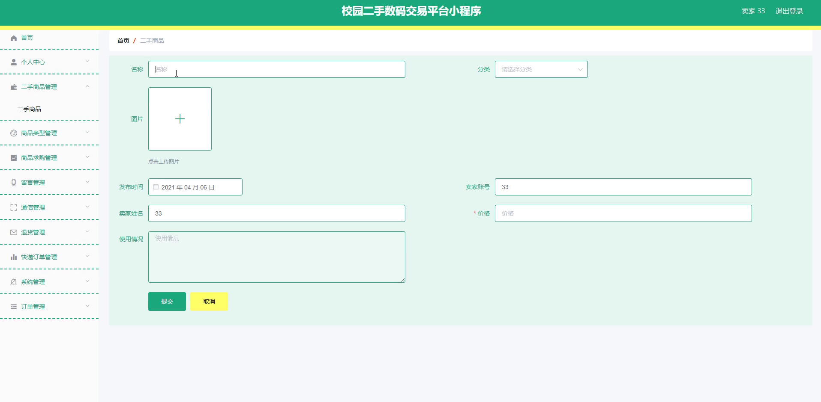821x402 pixels.
Task: Open the 订单管理 menu
Action: 49,307
